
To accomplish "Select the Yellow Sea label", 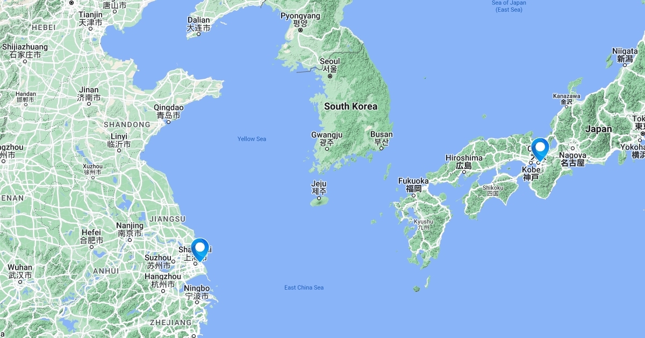I will [252, 139].
